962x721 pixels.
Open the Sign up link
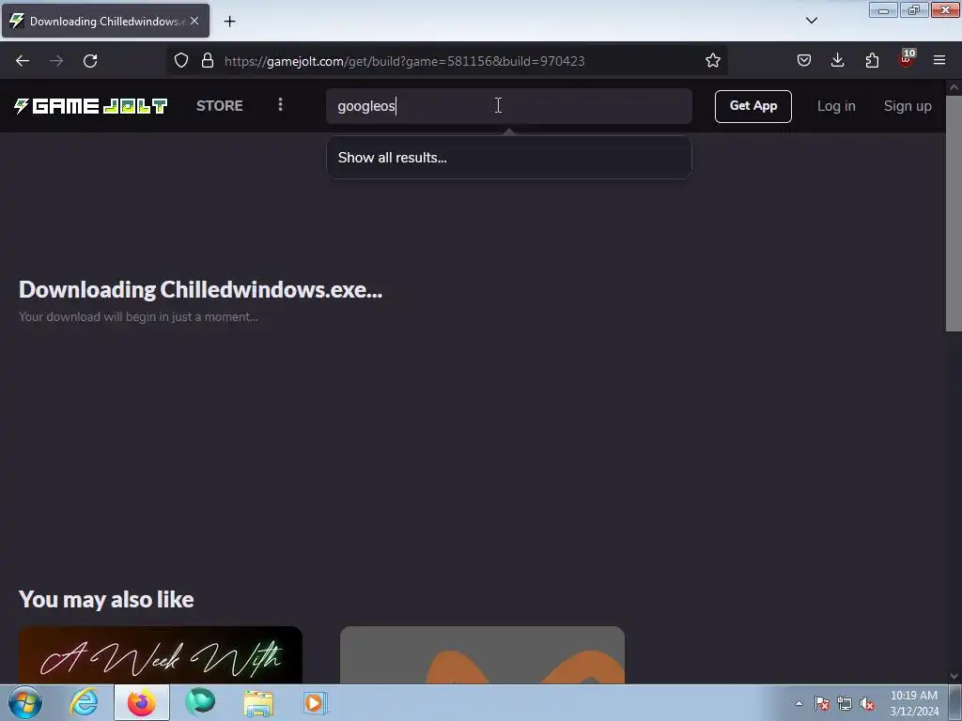pos(908,106)
